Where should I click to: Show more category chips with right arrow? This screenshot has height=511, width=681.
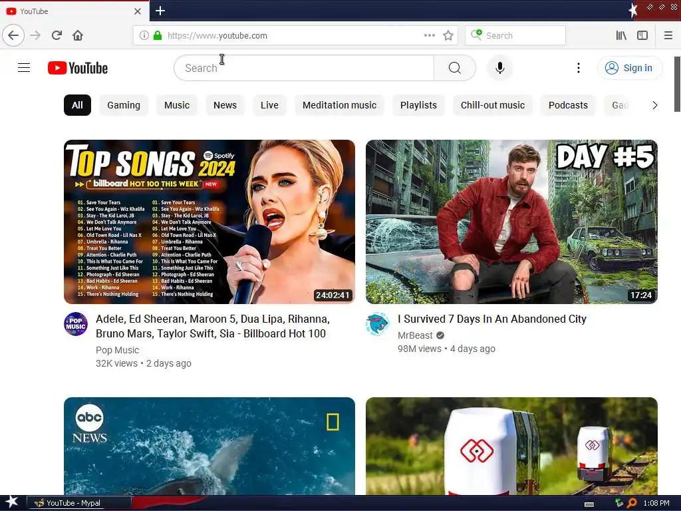654,105
